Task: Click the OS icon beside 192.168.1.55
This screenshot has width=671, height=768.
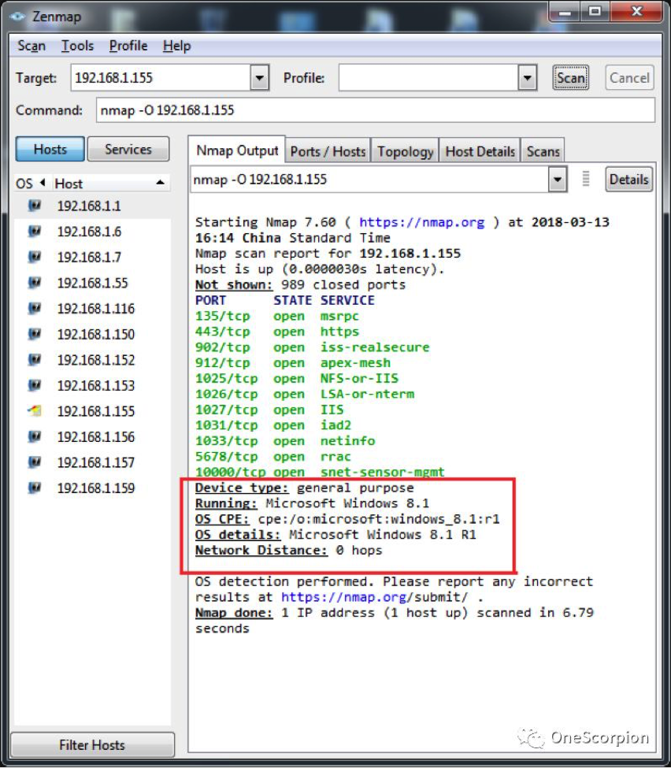Action: (x=35, y=283)
